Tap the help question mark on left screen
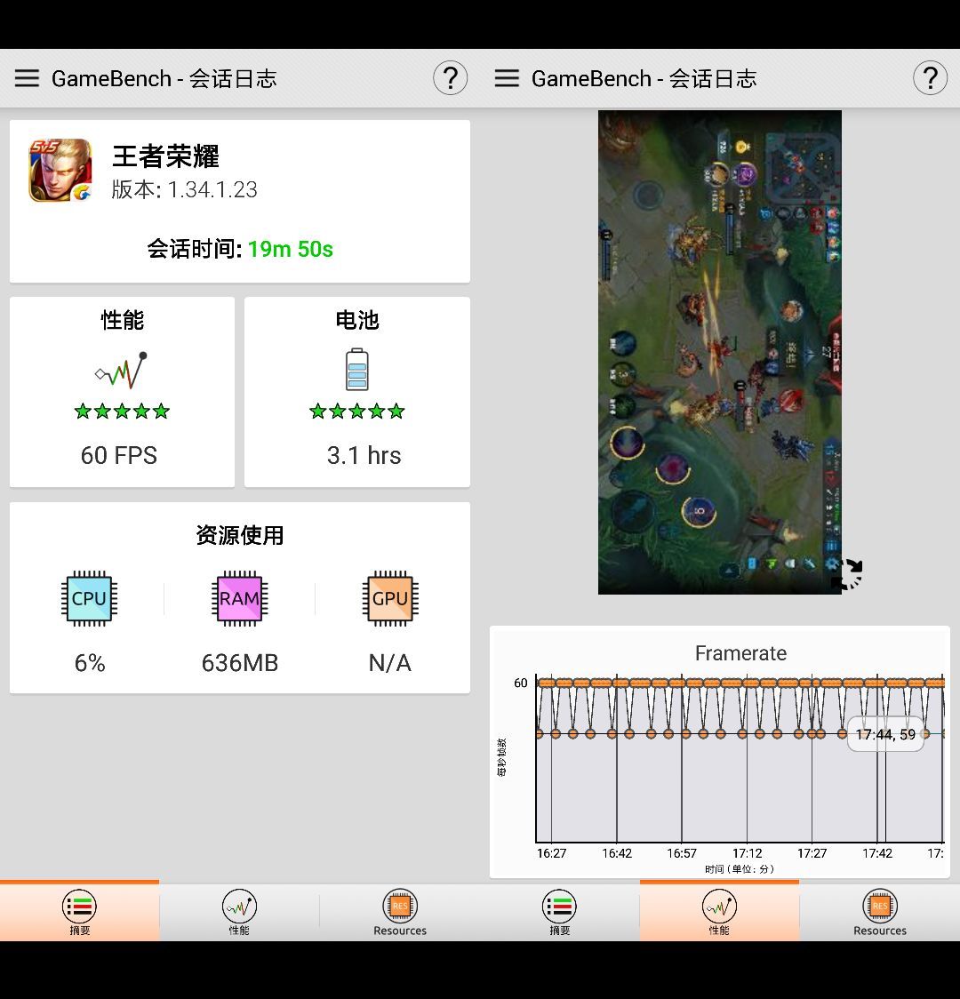This screenshot has height=999, width=960. point(450,78)
